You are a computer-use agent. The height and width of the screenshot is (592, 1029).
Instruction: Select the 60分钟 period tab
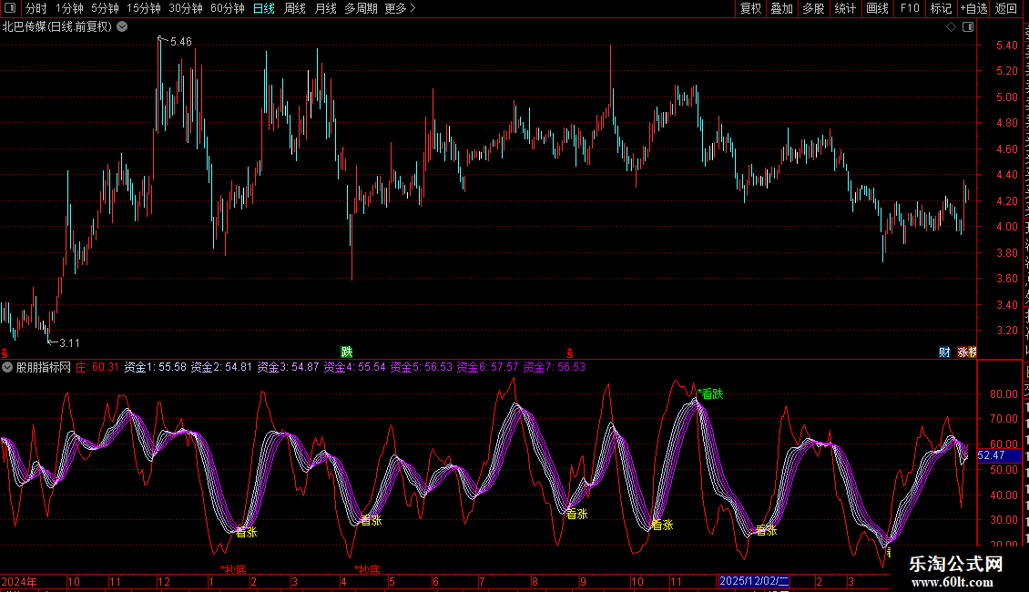(227, 8)
